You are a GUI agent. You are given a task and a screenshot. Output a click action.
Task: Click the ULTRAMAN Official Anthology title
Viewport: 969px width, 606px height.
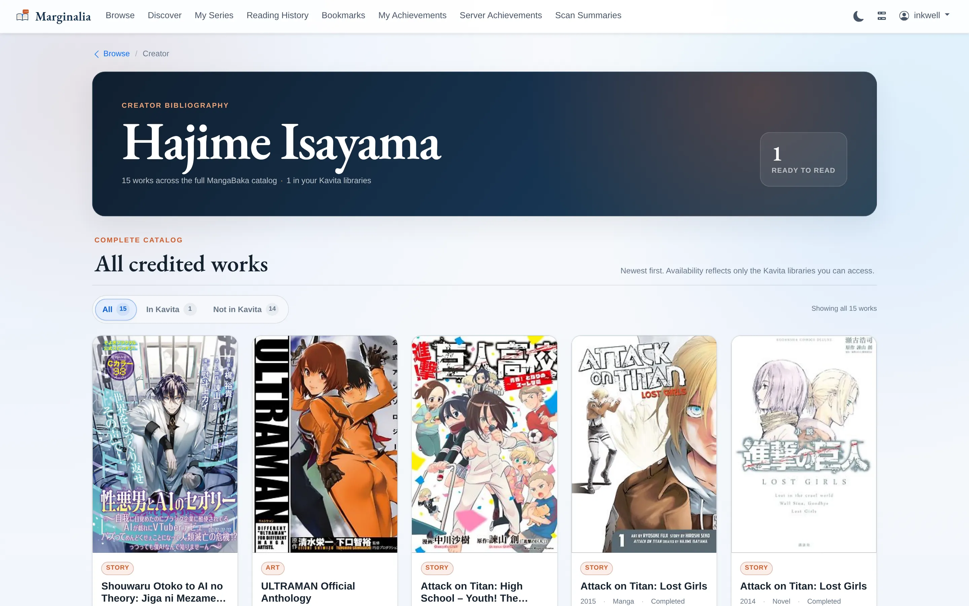(308, 592)
